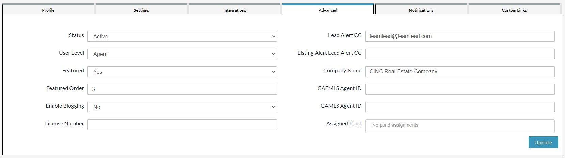Open the Settings tab
This screenshot has width=565, height=158.
[x=141, y=9]
